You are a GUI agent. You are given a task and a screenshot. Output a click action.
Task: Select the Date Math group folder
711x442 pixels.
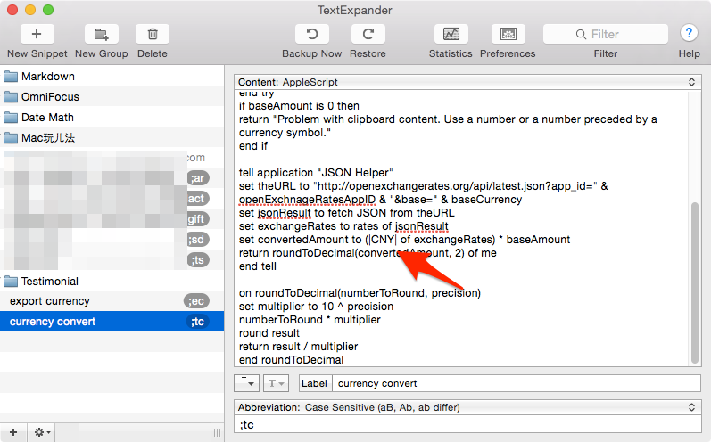[x=112, y=118]
